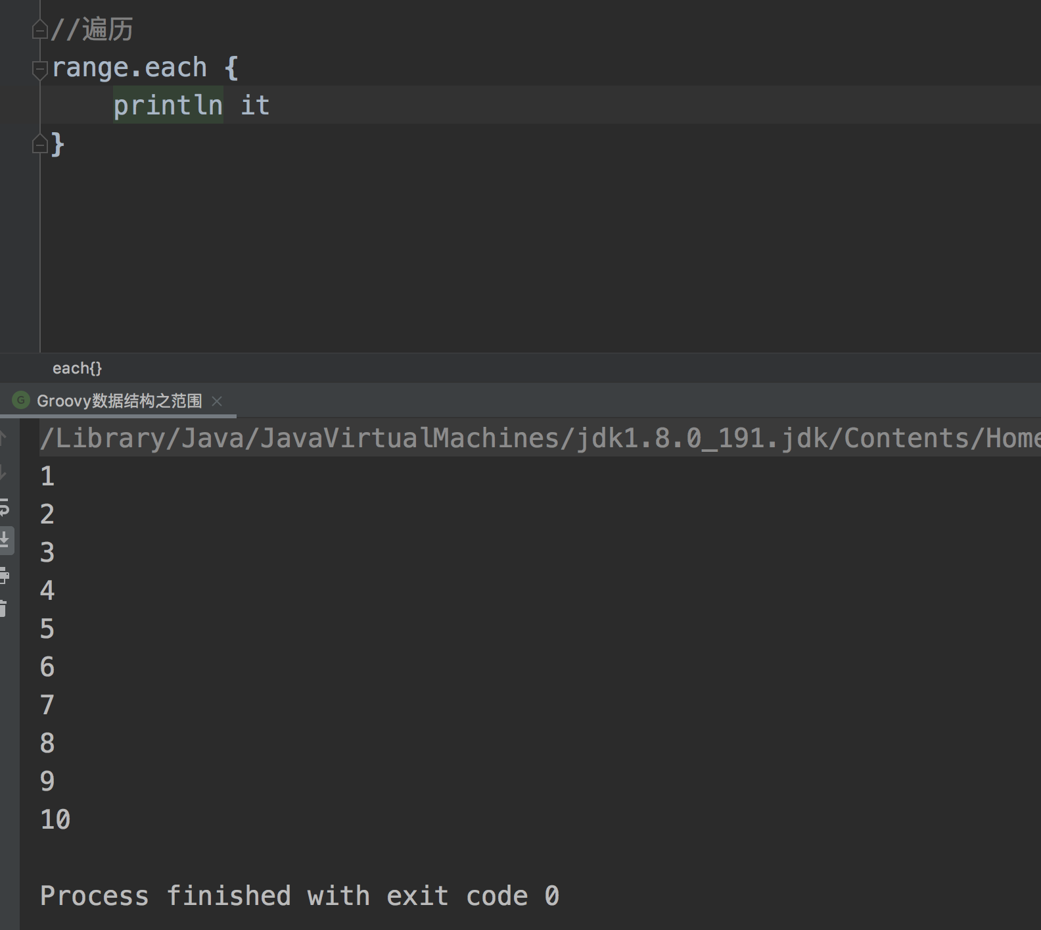Click fold end marker beside closing brace

(x=40, y=144)
